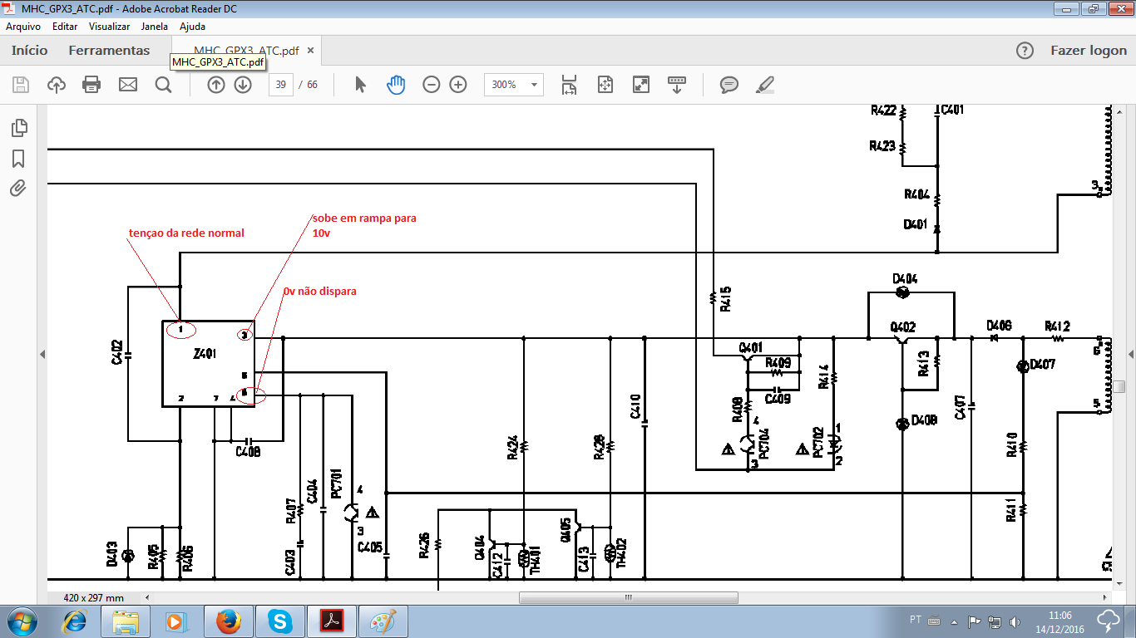
Task: Click the fit one full page icon
Action: 605,85
